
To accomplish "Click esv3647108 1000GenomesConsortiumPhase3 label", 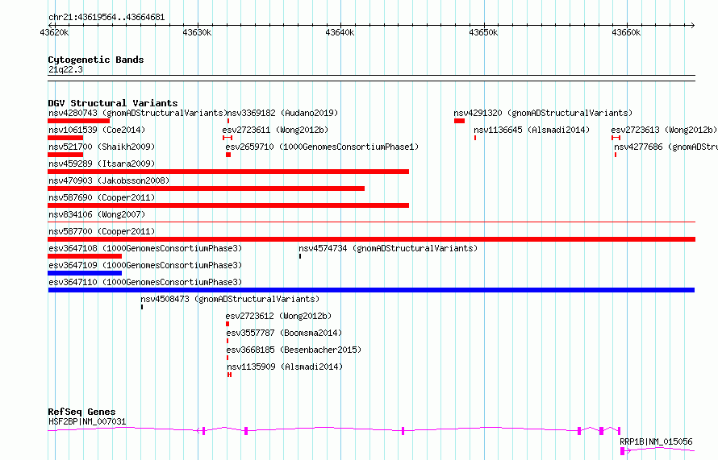I will 145,248.
